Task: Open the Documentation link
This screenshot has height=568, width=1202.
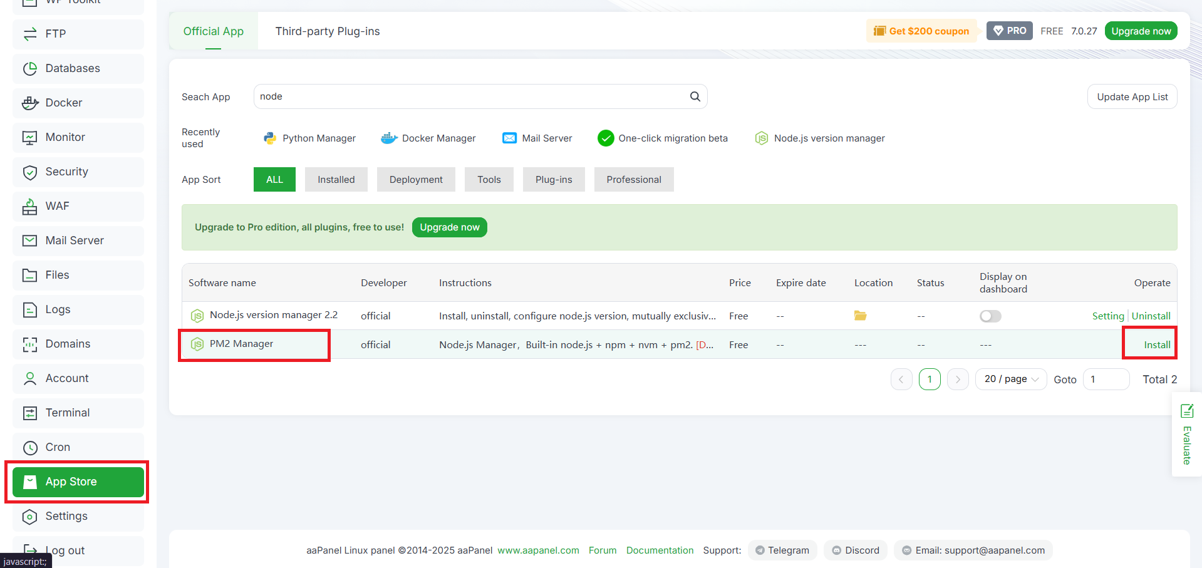Action: click(660, 550)
